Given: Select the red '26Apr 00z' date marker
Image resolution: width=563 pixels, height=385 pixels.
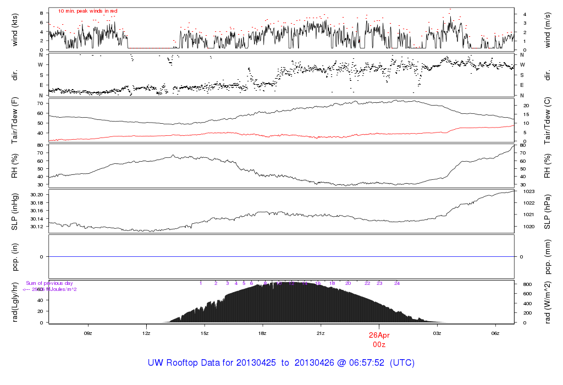Looking at the screenshot, I should 379,339.
